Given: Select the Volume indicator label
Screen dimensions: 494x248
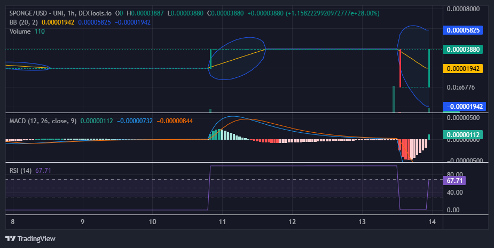Looking at the screenshot, I should (20, 31).
